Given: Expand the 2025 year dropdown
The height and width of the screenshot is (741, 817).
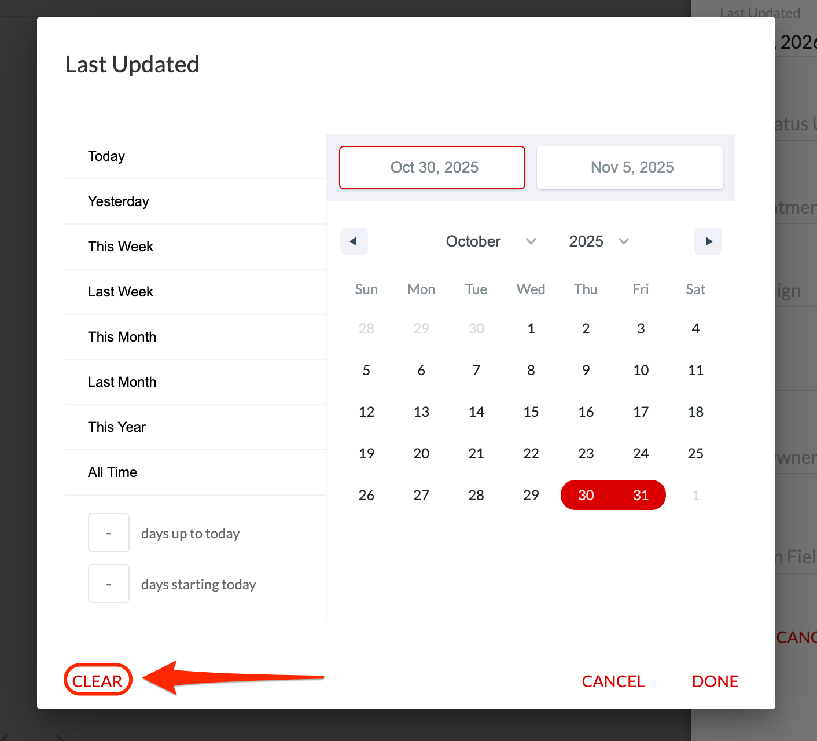Looking at the screenshot, I should tap(599, 241).
